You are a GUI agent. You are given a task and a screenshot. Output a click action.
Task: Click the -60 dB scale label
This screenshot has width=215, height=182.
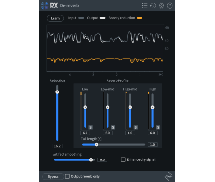(x=166, y=49)
